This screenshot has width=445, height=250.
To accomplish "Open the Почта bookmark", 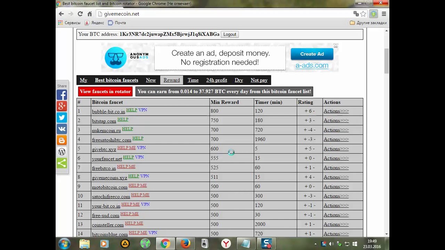I will tap(117, 23).
